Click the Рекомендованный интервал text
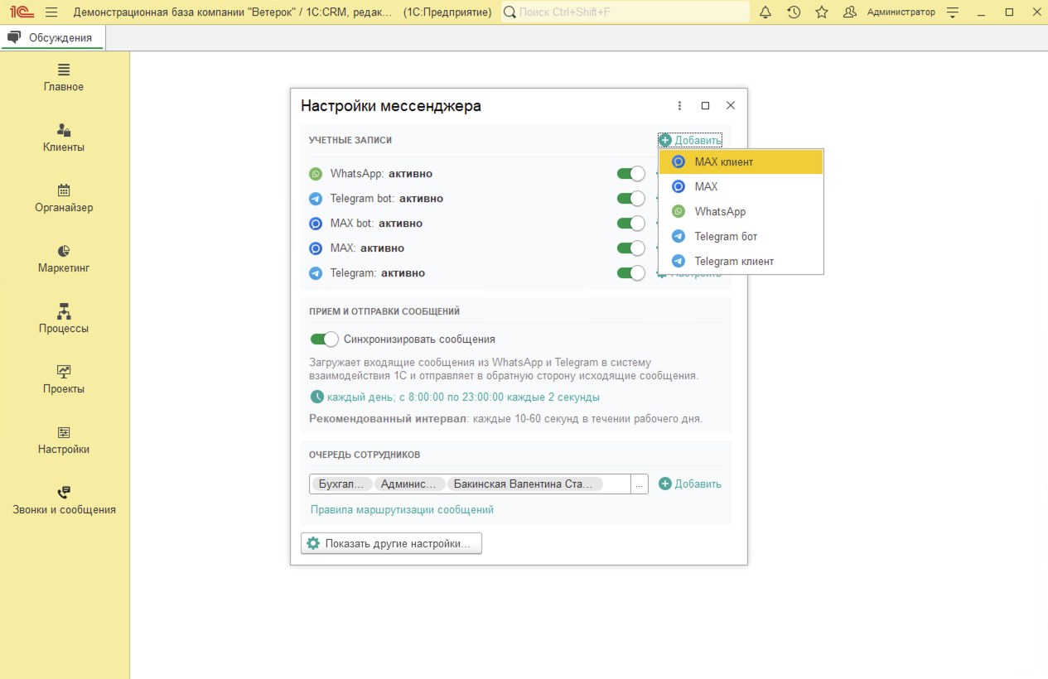This screenshot has width=1048, height=679. pos(505,419)
